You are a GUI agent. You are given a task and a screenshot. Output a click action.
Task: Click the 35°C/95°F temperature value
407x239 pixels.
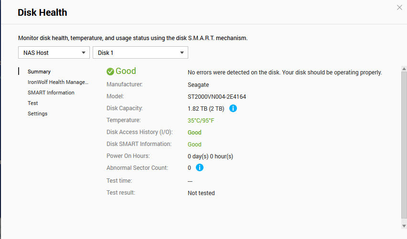click(201, 121)
